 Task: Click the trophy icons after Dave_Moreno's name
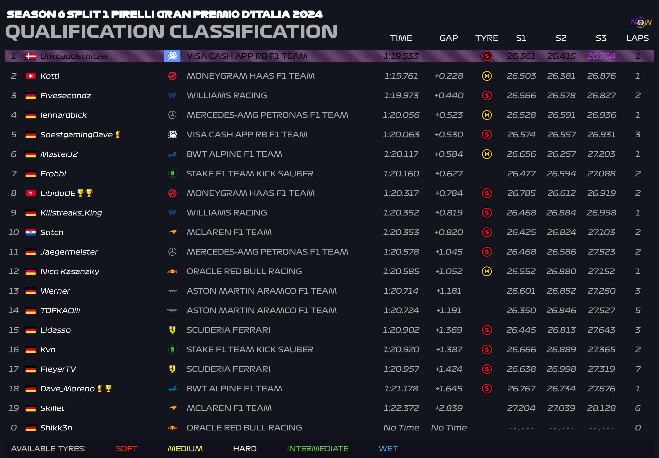[x=104, y=389]
